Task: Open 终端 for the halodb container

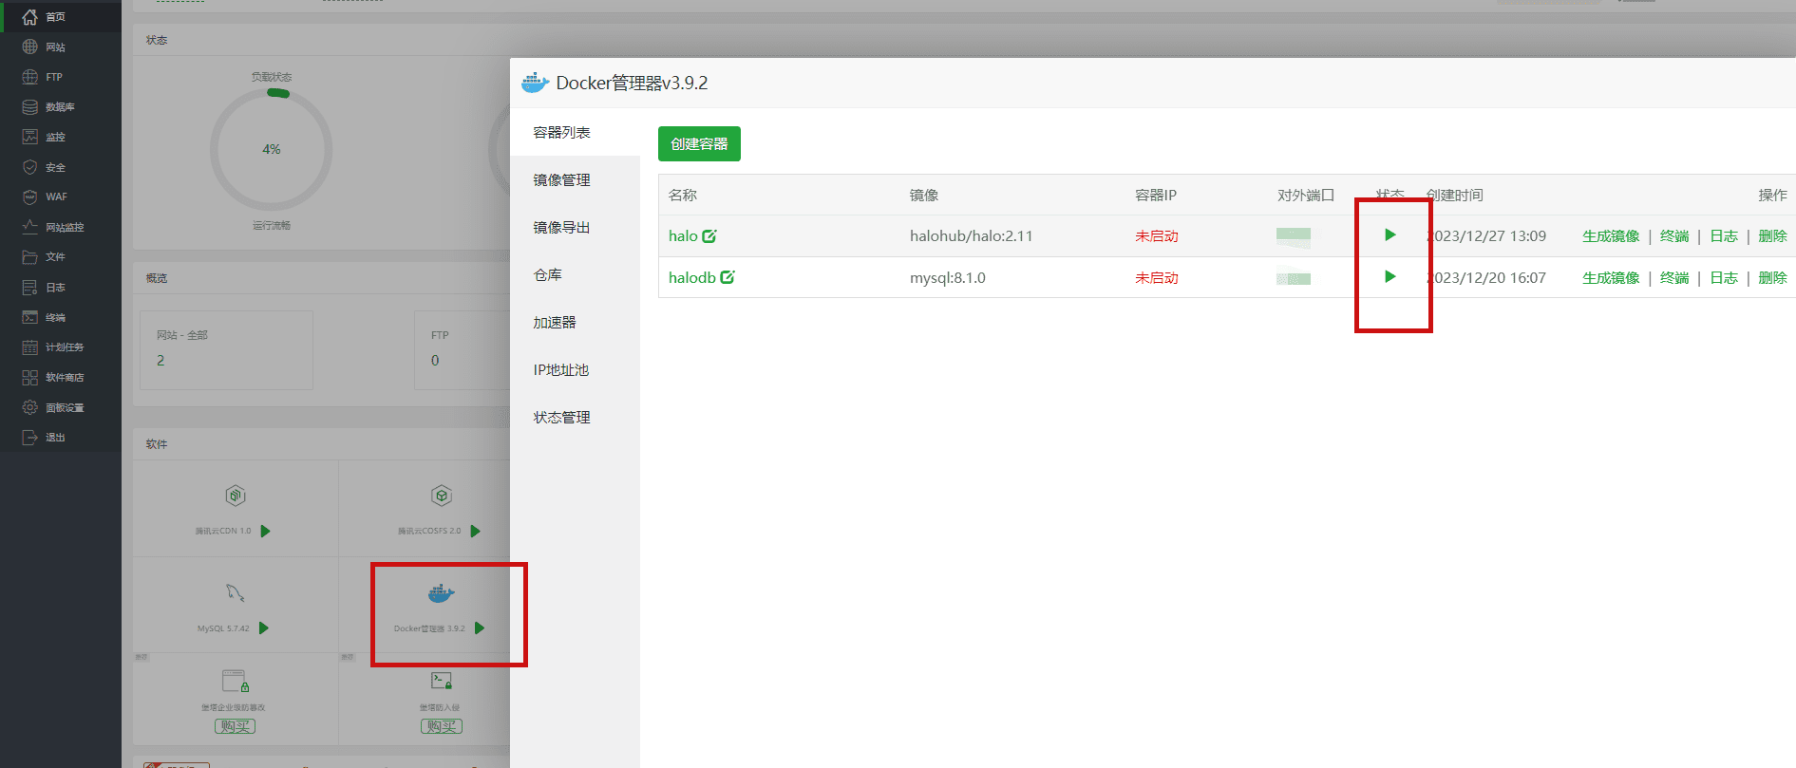Action: coord(1673,278)
